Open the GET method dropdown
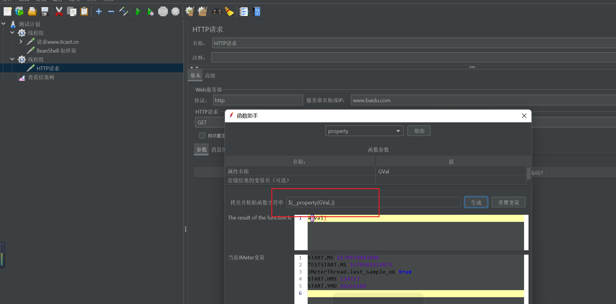616x304 pixels. point(210,122)
